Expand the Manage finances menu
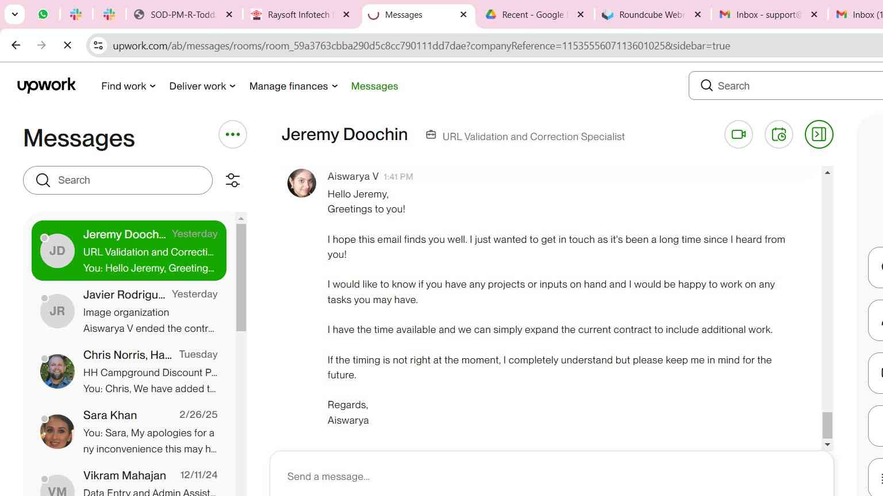This screenshot has height=496, width=883. point(294,86)
